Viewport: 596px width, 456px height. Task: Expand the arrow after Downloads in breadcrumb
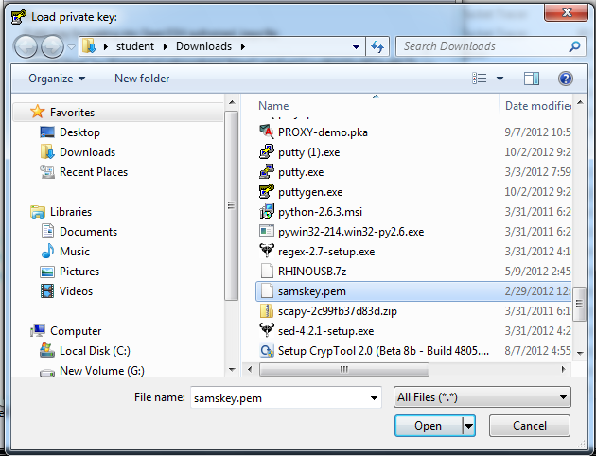coord(243,46)
